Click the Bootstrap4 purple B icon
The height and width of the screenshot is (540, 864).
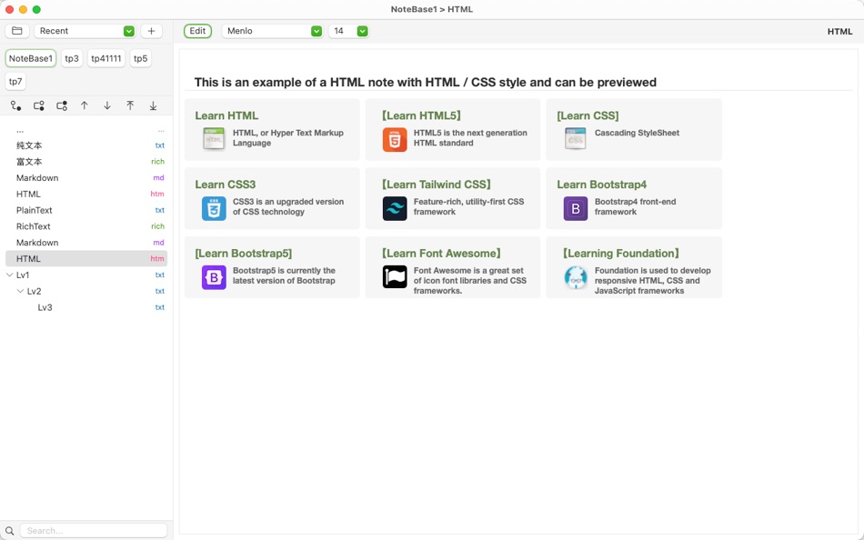coord(576,209)
